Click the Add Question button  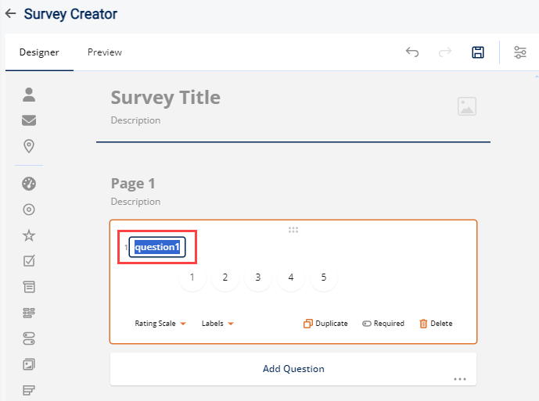click(293, 369)
